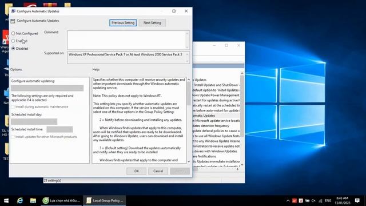
Task: Toggle Install updates for other Microsoft products
Action: point(13,137)
